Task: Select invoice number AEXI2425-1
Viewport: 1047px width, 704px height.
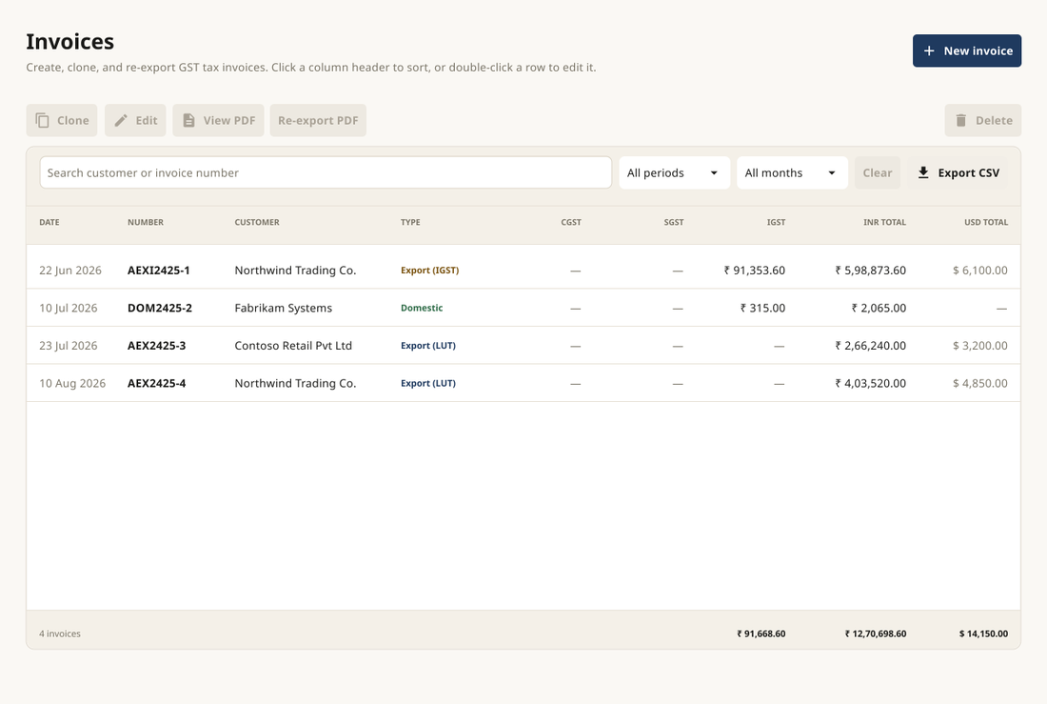Action: 158,271
